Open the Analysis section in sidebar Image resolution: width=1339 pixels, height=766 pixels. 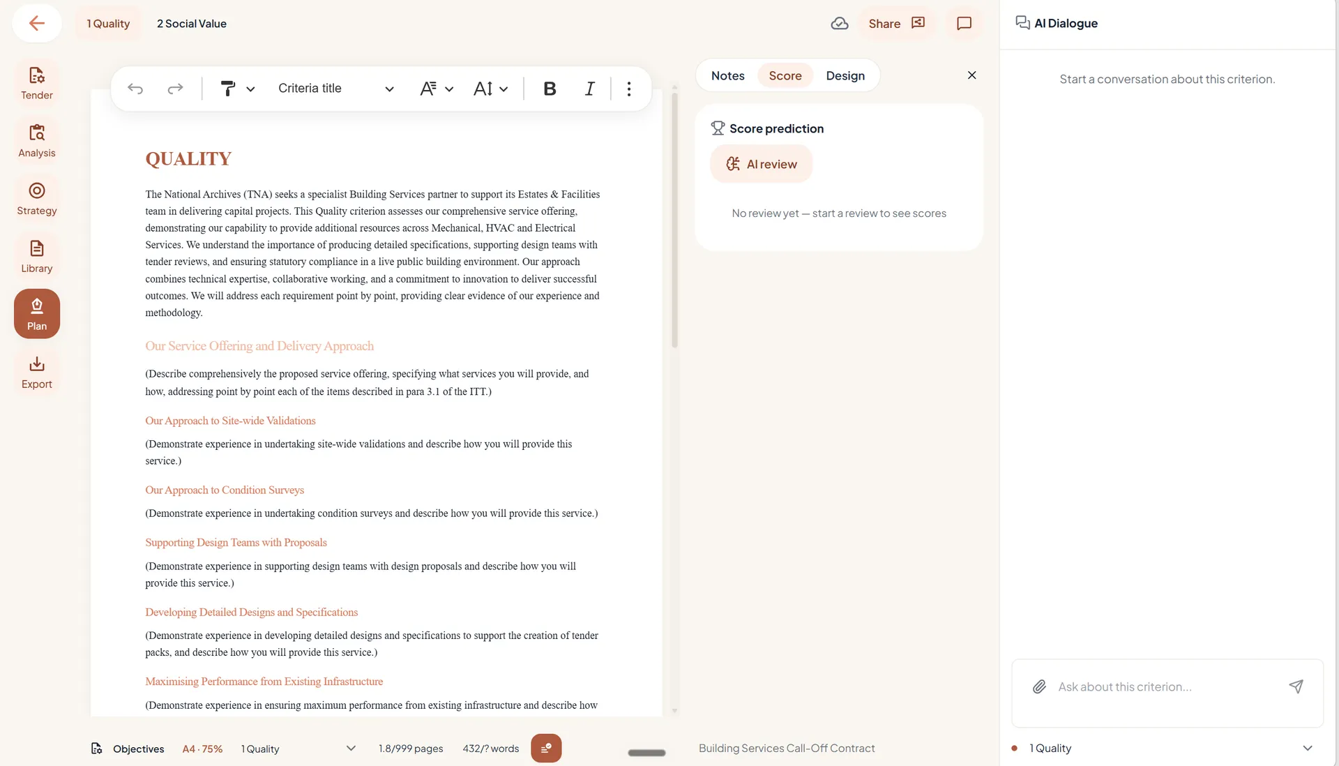pos(37,141)
